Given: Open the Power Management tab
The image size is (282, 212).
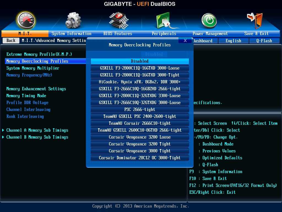Looking at the screenshot, I should [x=210, y=34].
